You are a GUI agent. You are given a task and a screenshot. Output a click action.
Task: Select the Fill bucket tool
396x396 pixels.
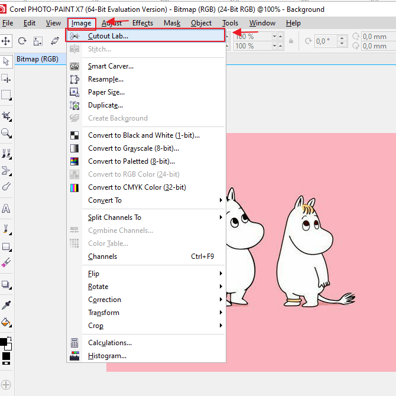[7, 322]
